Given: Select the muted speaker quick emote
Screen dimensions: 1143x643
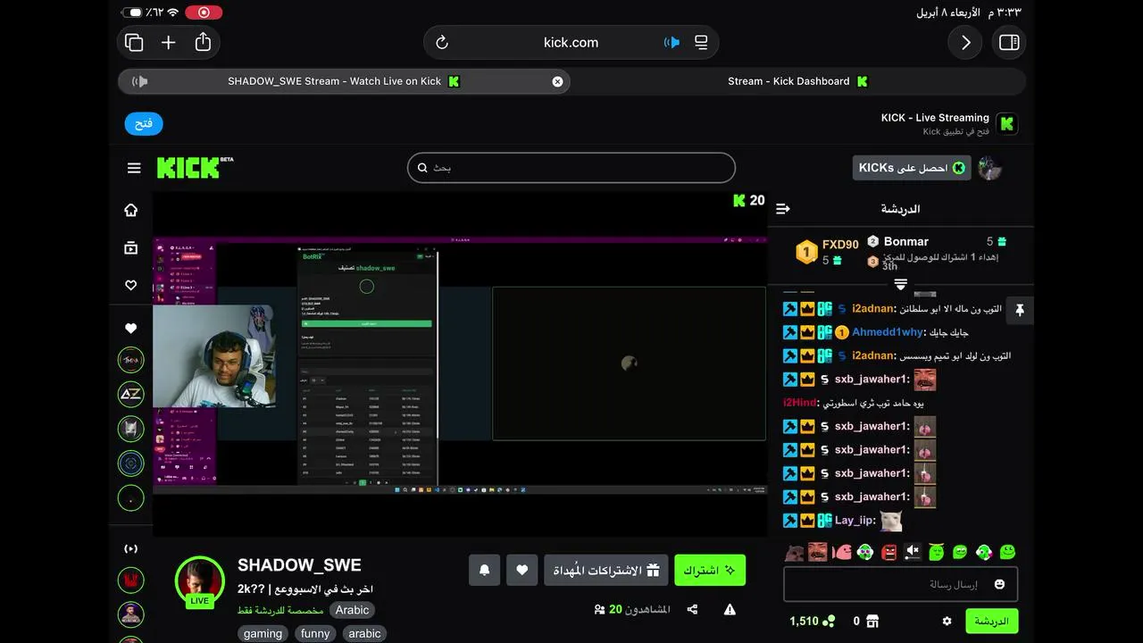Looking at the screenshot, I should 913,552.
